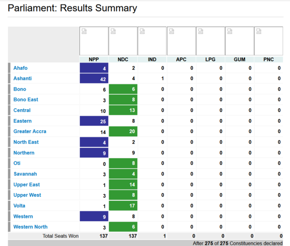Click the Total Seats Won label
The image size is (290, 246).
60,236
